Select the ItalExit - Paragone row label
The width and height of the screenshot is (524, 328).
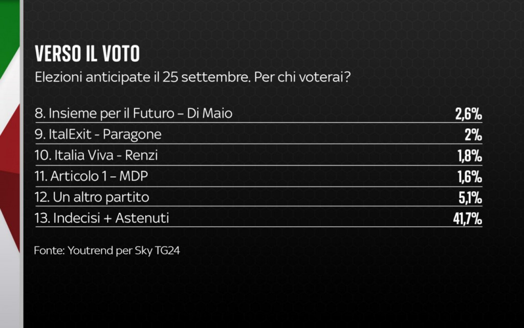pyautogui.click(x=98, y=134)
